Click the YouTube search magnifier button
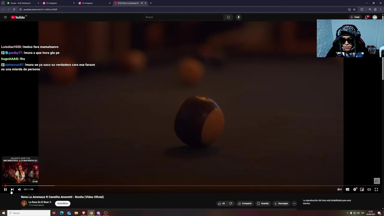 tap(228, 17)
